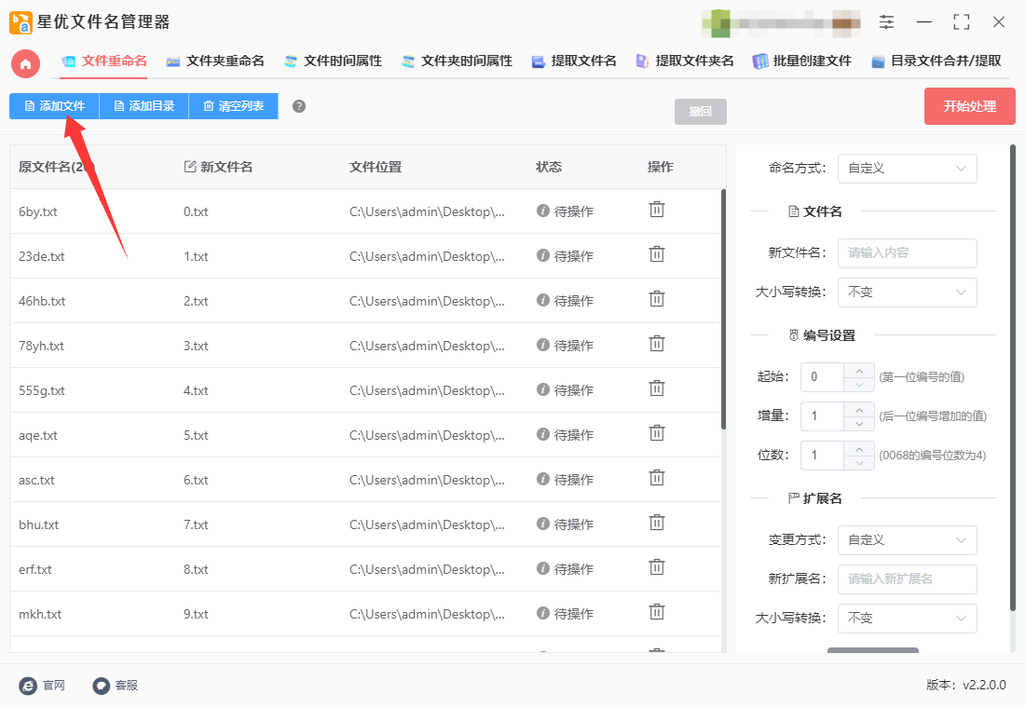The width and height of the screenshot is (1025, 708).
Task: Select the 6by.txt file name
Action: point(38,211)
